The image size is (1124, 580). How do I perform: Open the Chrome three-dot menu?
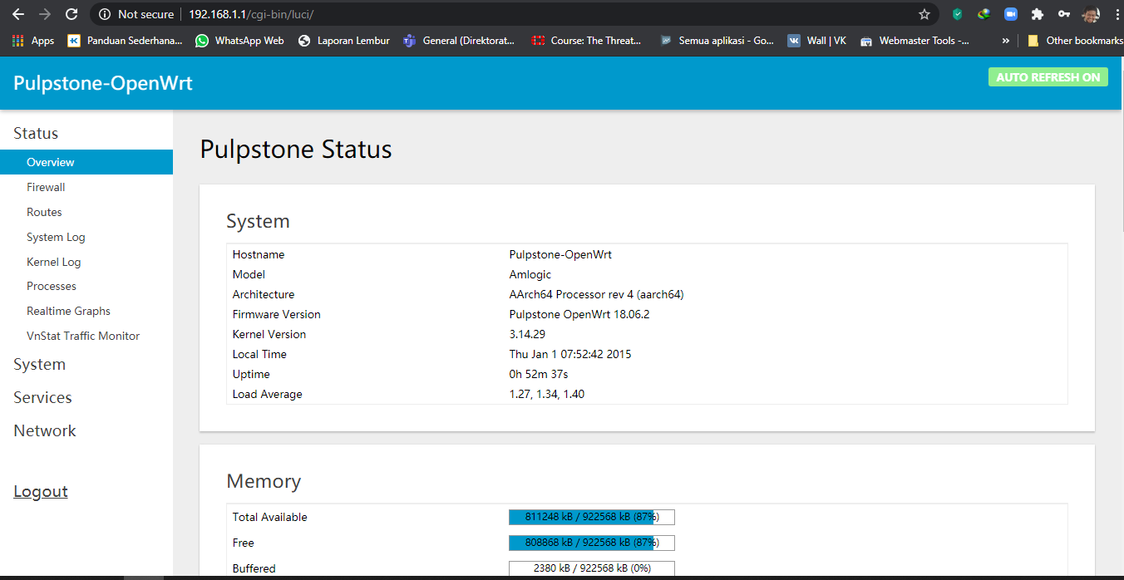click(1117, 14)
